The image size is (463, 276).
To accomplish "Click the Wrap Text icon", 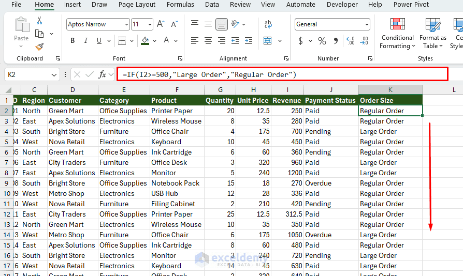I will point(268,24).
